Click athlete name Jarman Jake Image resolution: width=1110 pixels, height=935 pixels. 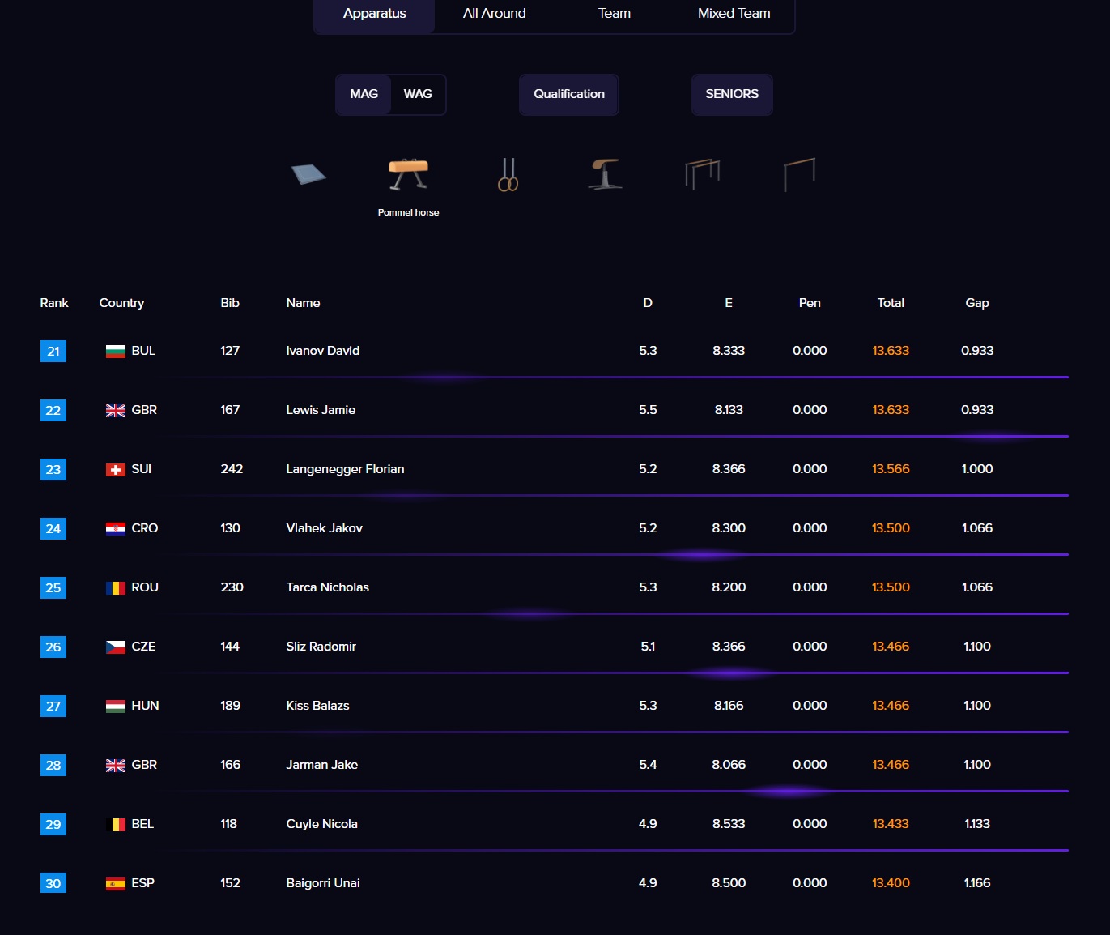(x=321, y=765)
